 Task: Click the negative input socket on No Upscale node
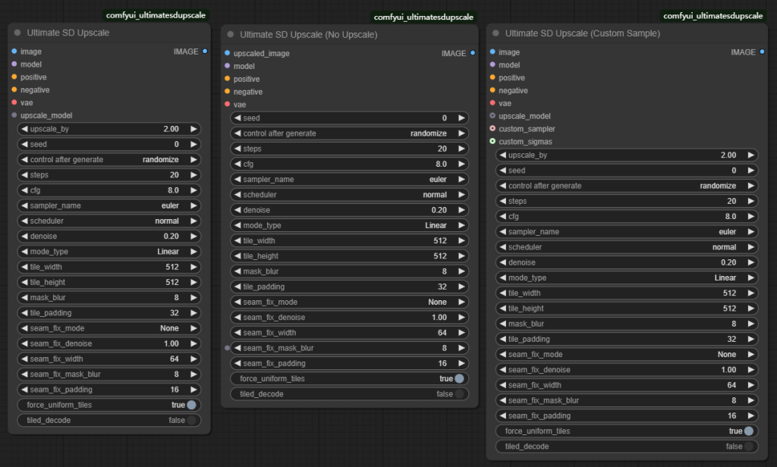point(227,92)
